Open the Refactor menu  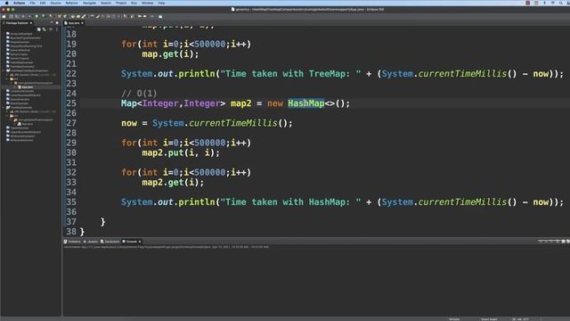pos(71,3)
